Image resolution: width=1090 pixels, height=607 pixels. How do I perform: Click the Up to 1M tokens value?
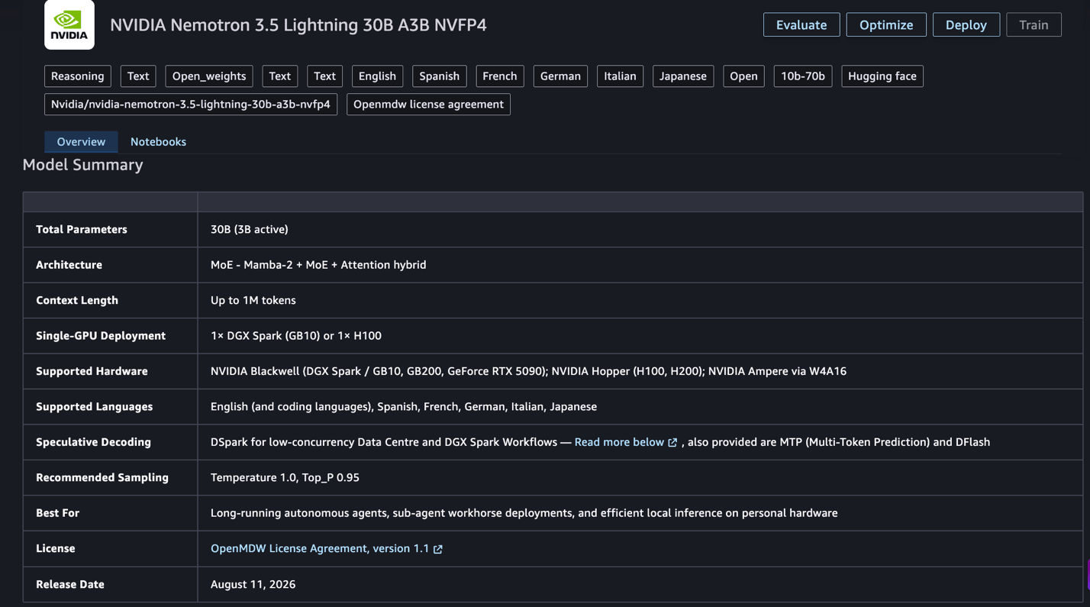(x=253, y=301)
